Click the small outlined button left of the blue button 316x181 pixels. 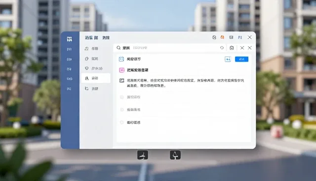[x=228, y=59]
